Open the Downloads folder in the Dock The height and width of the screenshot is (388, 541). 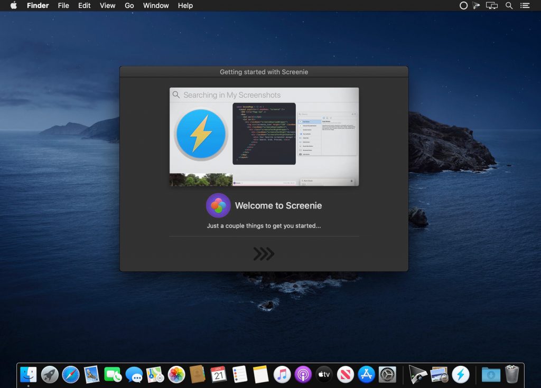click(x=491, y=374)
